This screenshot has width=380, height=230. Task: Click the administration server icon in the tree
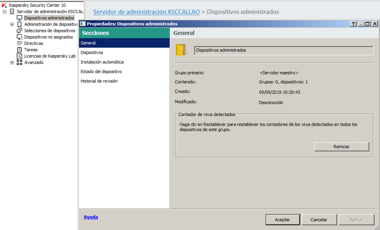click(x=12, y=12)
